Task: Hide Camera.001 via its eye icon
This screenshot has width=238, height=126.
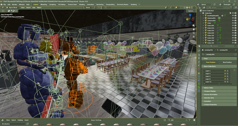Action: coord(233,18)
